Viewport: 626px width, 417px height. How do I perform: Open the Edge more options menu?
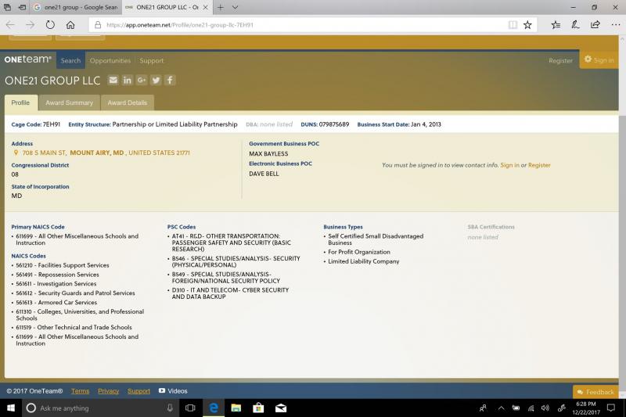click(616, 25)
